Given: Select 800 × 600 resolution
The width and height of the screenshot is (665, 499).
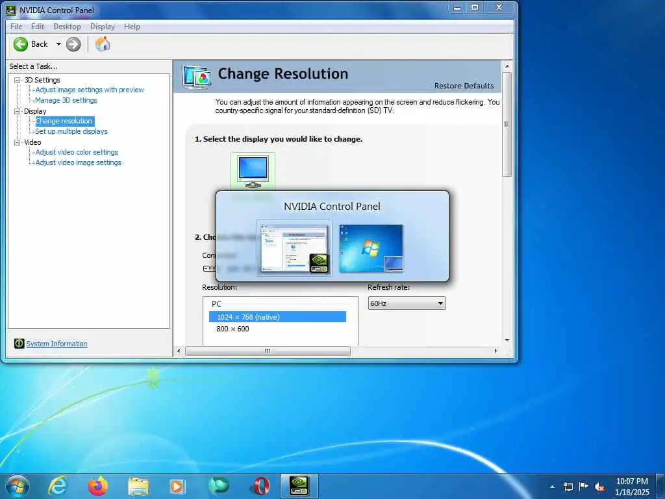Looking at the screenshot, I should pos(233,329).
